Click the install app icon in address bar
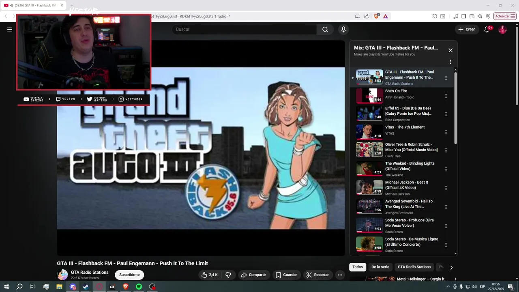This screenshot has width=519, height=292. [x=357, y=16]
